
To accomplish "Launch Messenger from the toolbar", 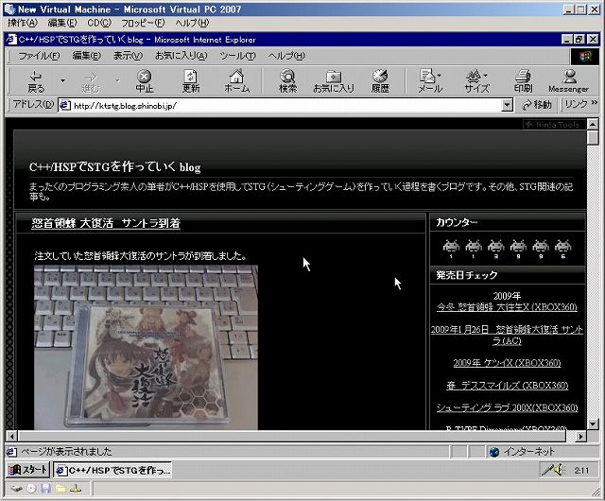I will (569, 81).
